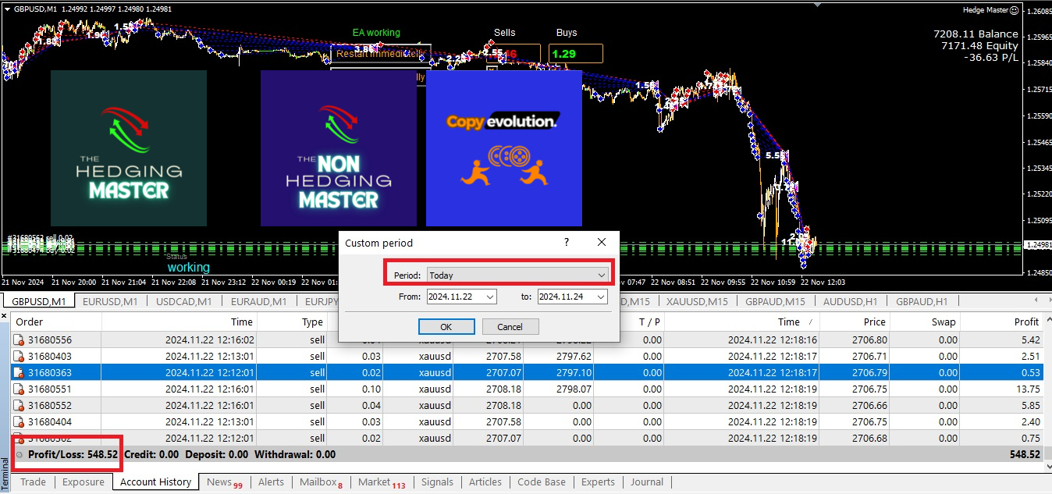Switch to the GBPAUD,H1 chart tab

coord(922,301)
